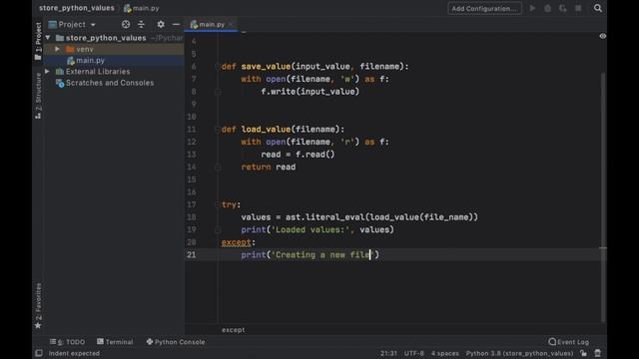The height and width of the screenshot is (359, 639).
Task: Click the tool windows toggle icon in status bar
Action: click(39, 353)
